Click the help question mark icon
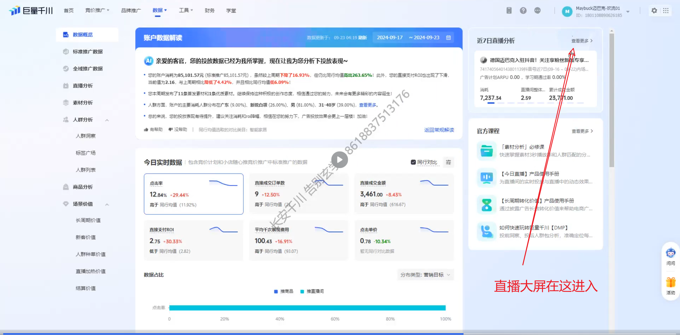Viewport: 680px width, 335px height. tap(523, 11)
